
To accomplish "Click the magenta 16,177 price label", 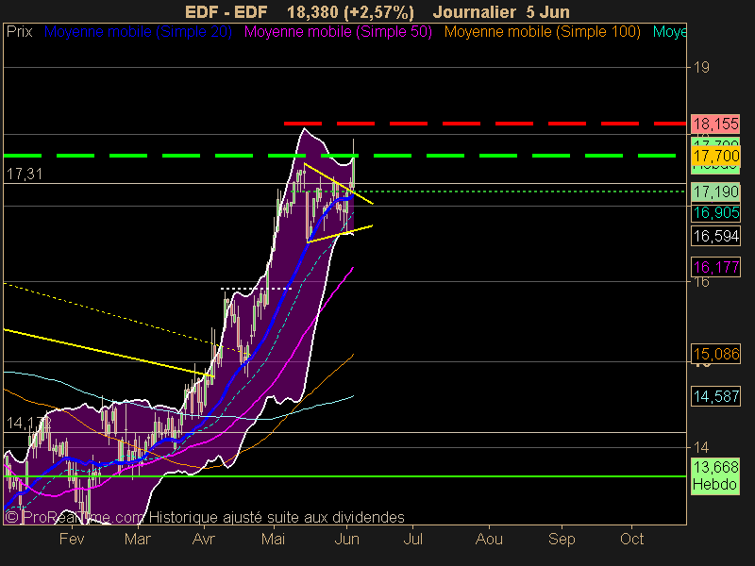I will [715, 267].
